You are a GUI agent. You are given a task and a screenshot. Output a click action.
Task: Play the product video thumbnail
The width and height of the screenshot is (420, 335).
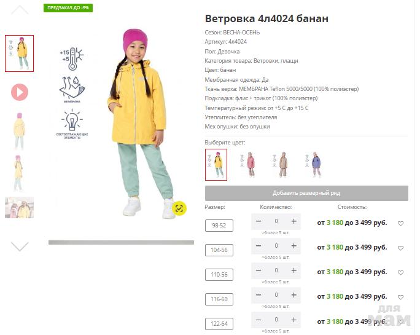19,92
